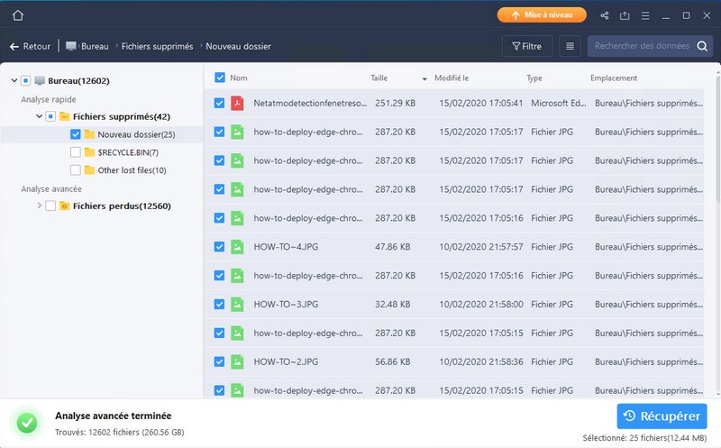Image resolution: width=721 pixels, height=448 pixels.
Task: Click the home icon in title bar
Action: coord(18,15)
